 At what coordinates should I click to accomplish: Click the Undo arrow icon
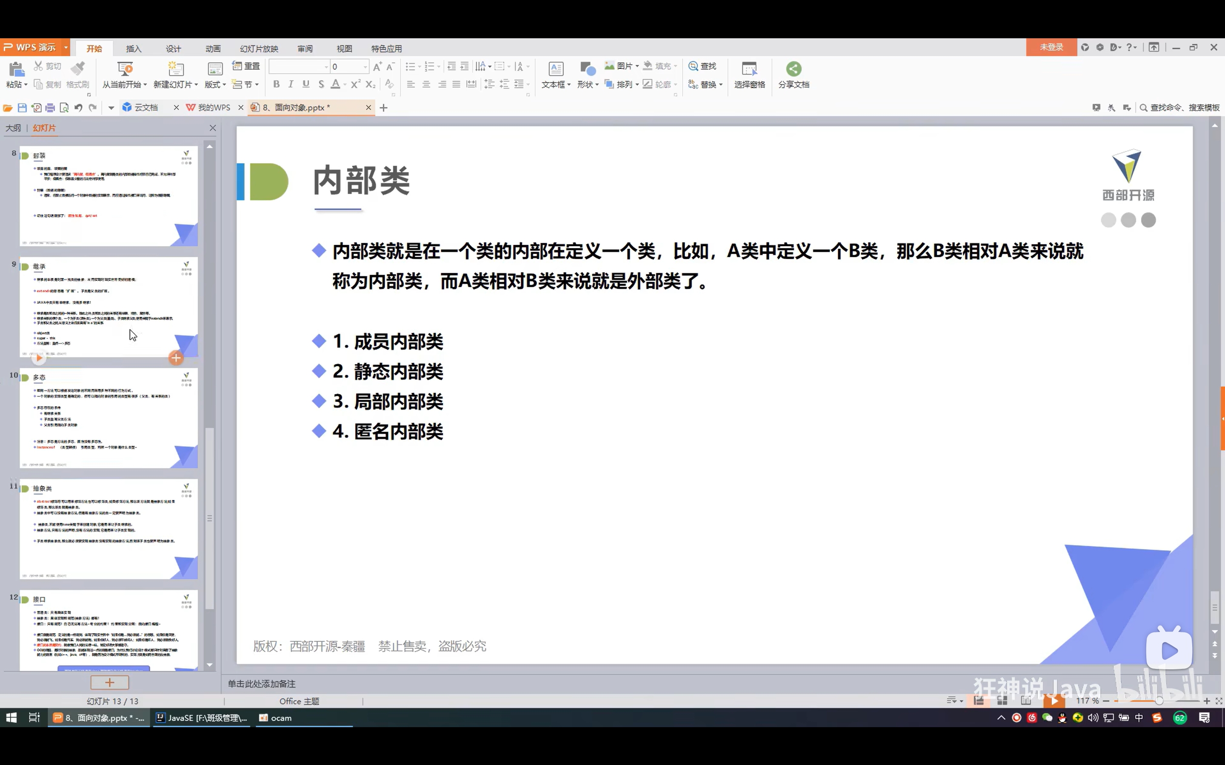coord(78,108)
